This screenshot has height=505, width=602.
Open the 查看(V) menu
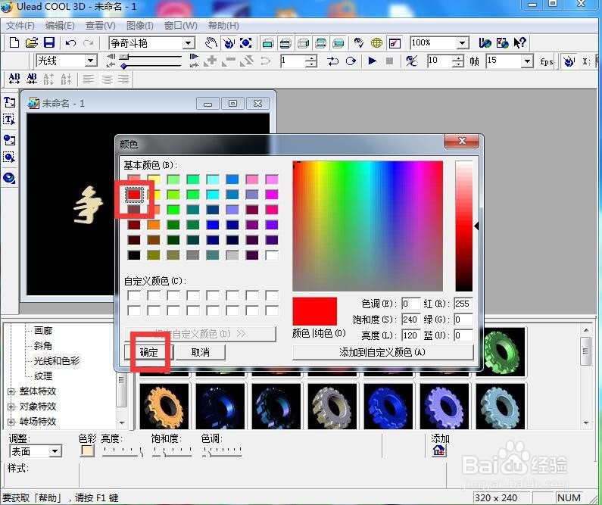click(101, 26)
